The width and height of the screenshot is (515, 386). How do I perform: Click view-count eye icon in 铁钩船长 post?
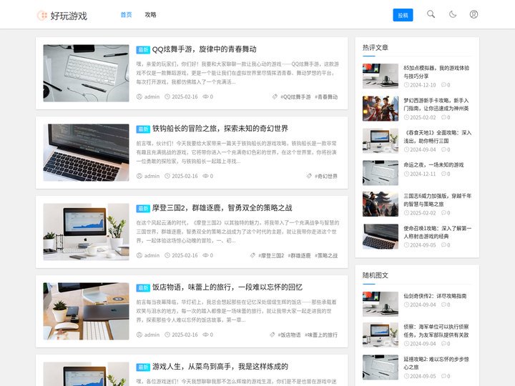click(x=205, y=176)
